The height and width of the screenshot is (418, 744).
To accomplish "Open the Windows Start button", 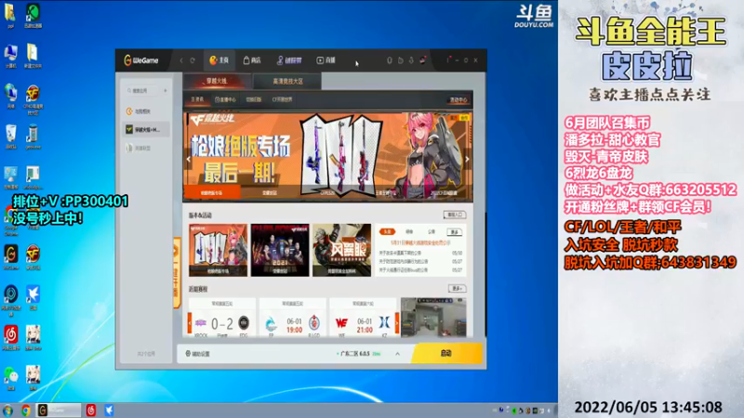I will click(x=7, y=410).
